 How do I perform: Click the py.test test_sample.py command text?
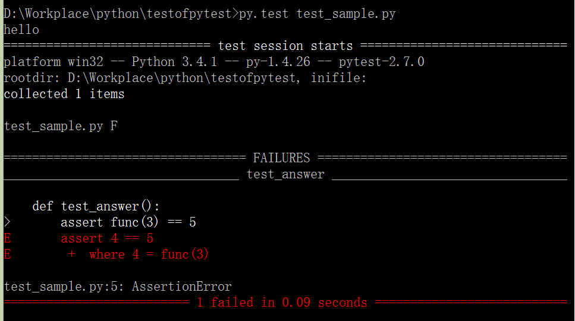[x=318, y=14]
